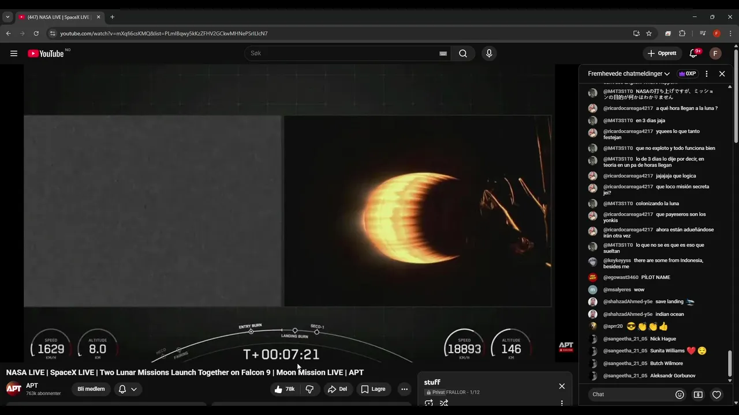The width and height of the screenshot is (739, 415).
Task: Click the search magnifier button
Action: [463, 54]
